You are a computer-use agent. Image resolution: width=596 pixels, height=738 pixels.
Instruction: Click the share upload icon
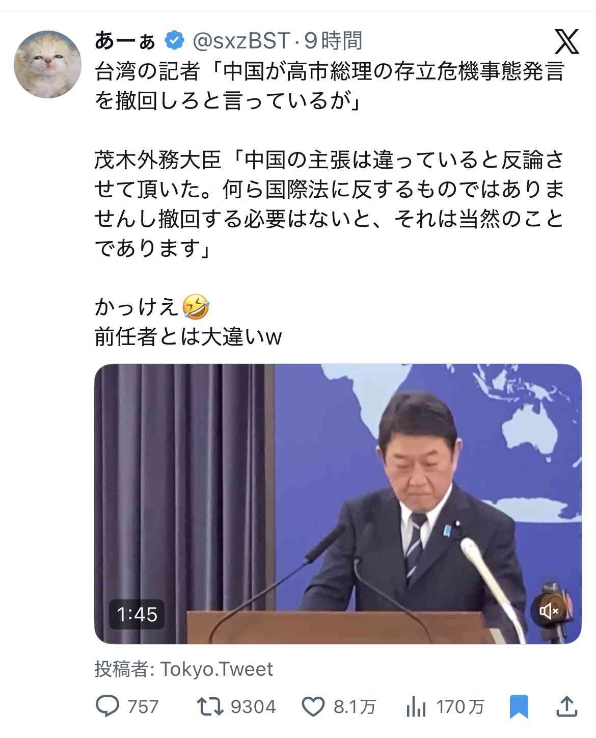coord(566,706)
